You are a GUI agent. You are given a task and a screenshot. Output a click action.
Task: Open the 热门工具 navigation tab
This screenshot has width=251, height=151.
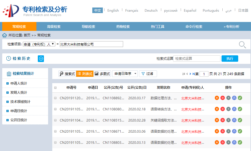pos(158,26)
